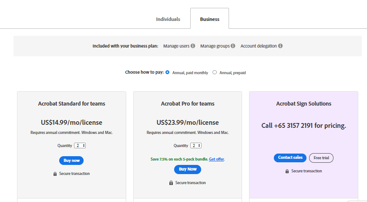The width and height of the screenshot is (367, 202).
Task: Select Annual, paid monthly radio button
Action: pyautogui.click(x=167, y=72)
